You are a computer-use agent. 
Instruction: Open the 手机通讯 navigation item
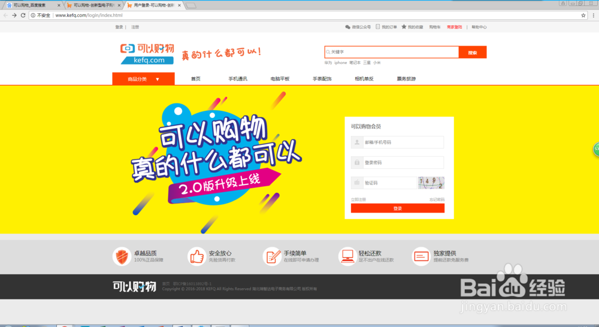(238, 78)
